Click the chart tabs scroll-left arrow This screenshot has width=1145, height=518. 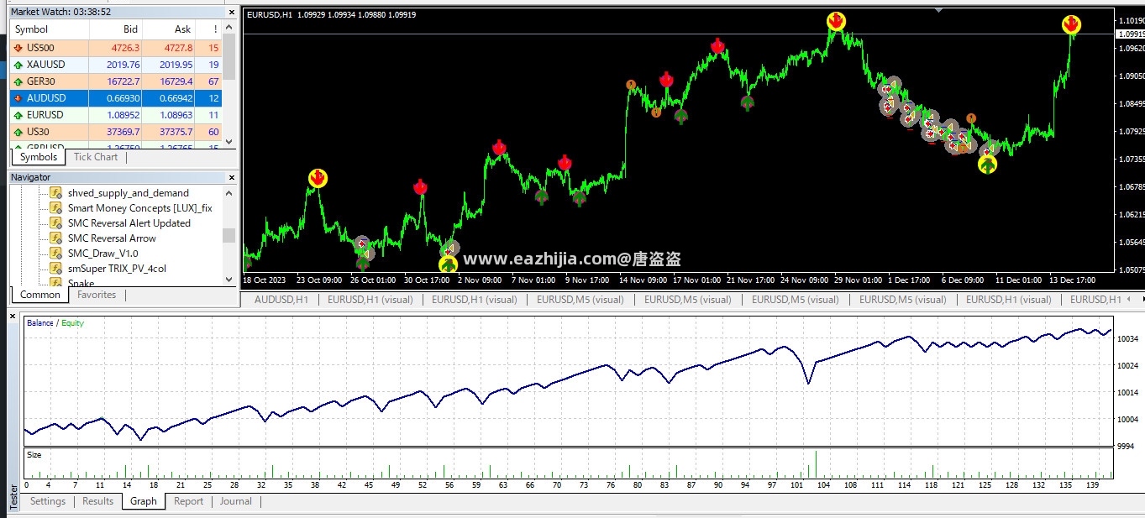tap(1128, 299)
